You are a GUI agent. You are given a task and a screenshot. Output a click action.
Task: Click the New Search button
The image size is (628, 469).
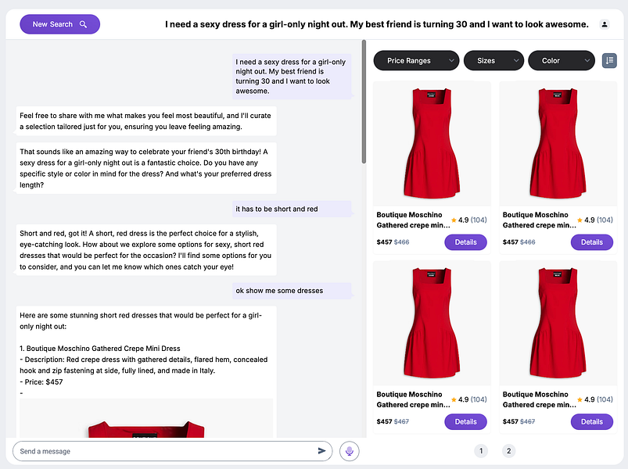[x=59, y=24]
